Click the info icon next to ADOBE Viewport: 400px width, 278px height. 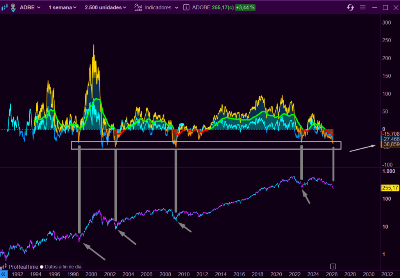(186, 7)
